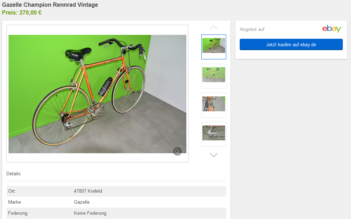Screen dimensions: 351x219
Task: Click the magnifier zoom icon on the photo
Action: [177, 152]
